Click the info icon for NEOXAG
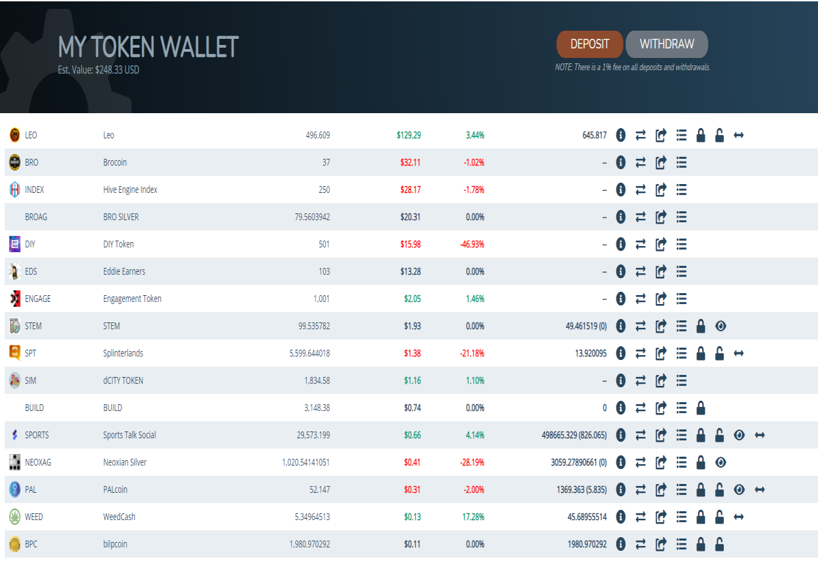818x561 pixels. tap(621, 462)
